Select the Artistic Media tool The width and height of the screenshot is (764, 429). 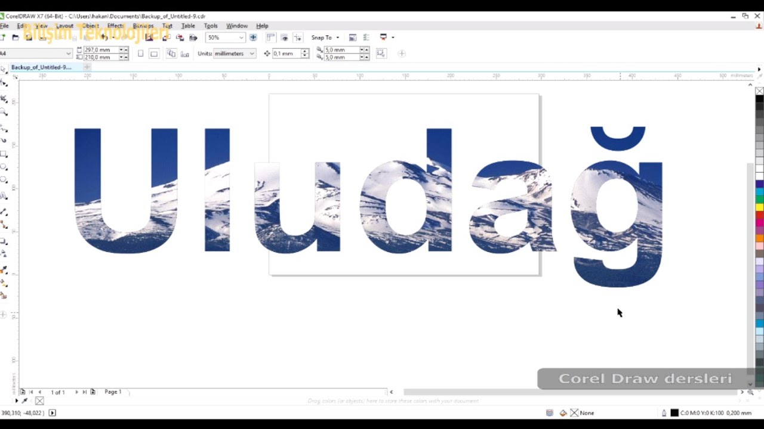[x=4, y=141]
